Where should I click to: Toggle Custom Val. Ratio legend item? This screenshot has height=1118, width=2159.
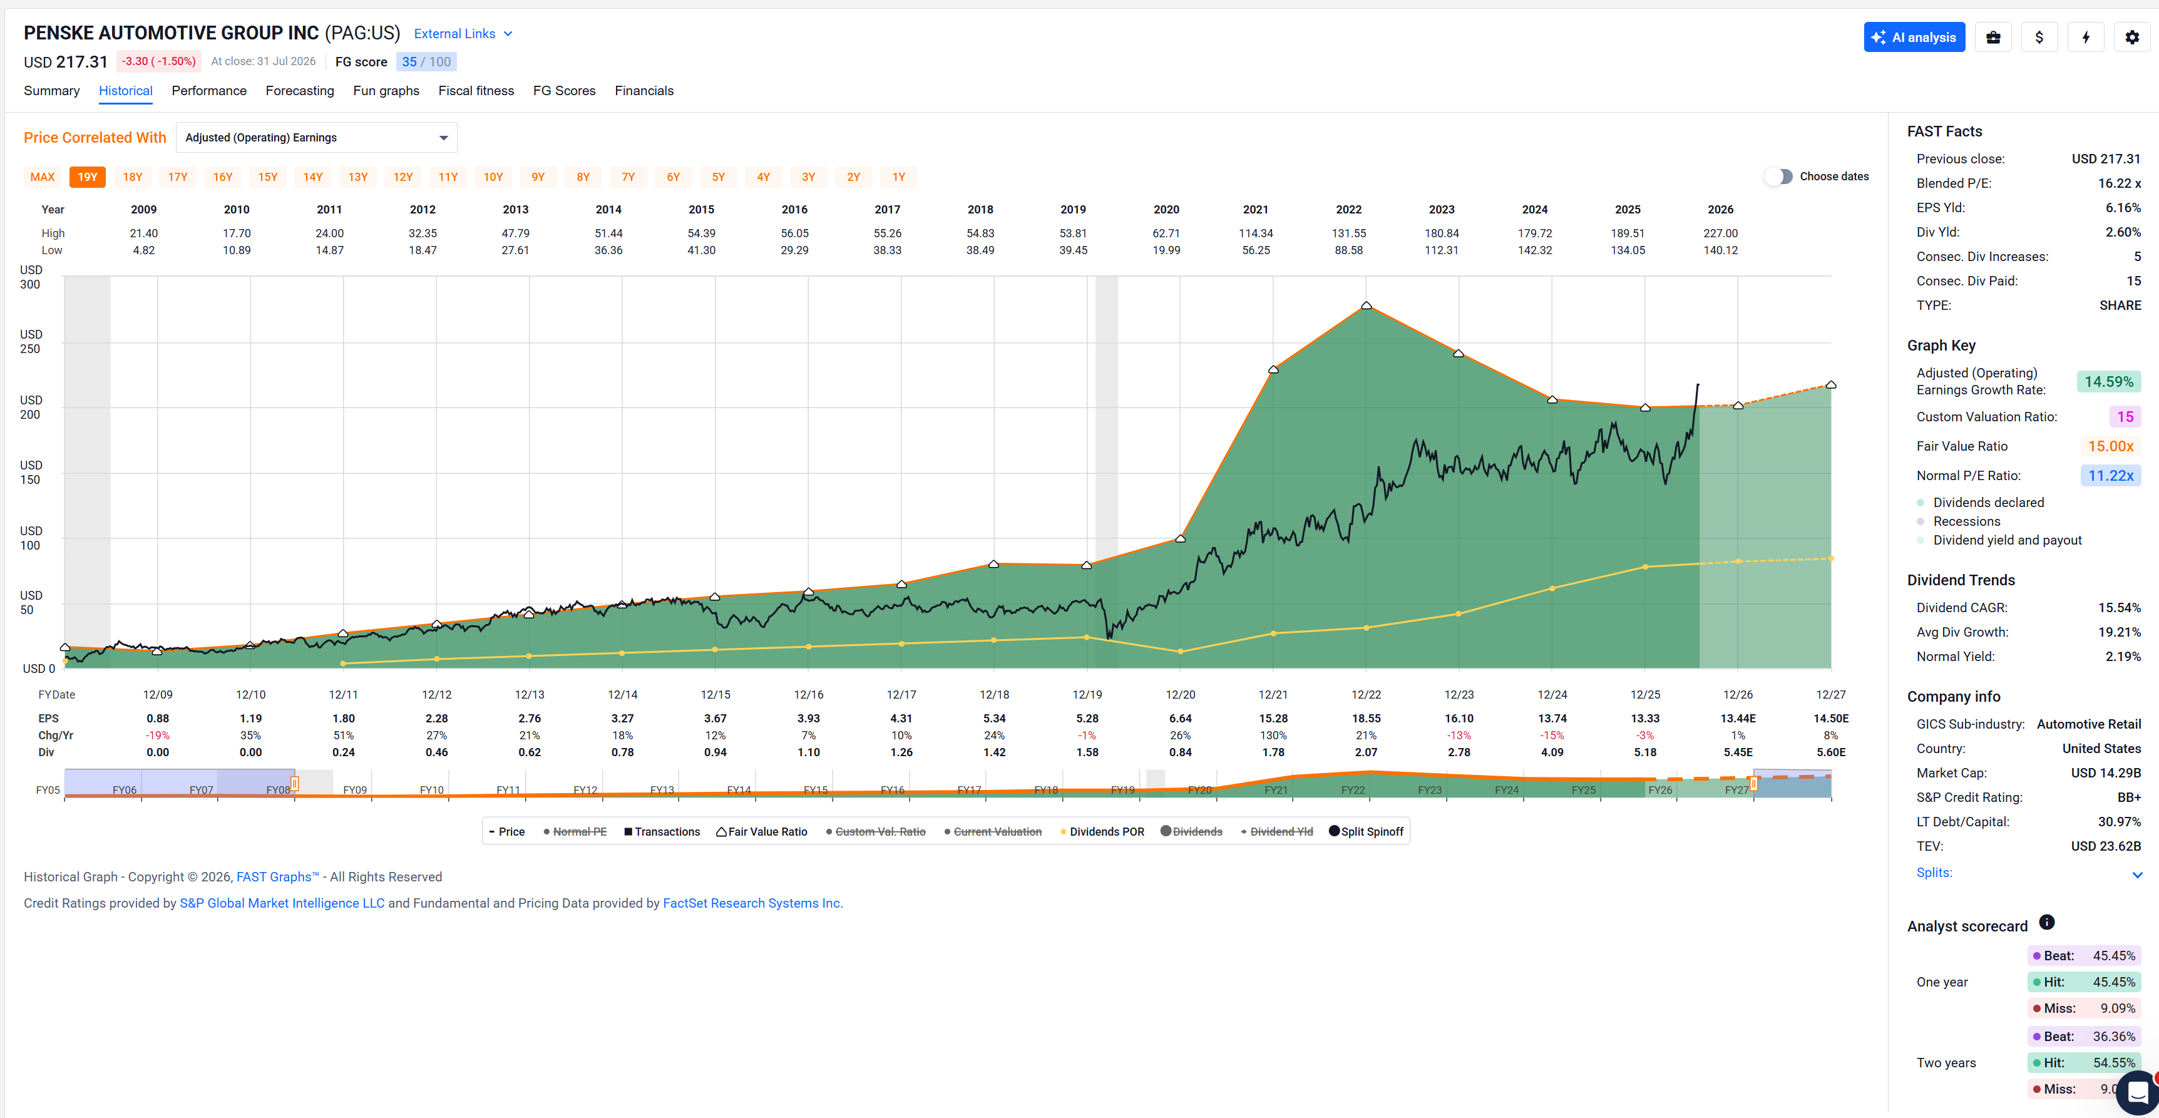click(x=876, y=831)
